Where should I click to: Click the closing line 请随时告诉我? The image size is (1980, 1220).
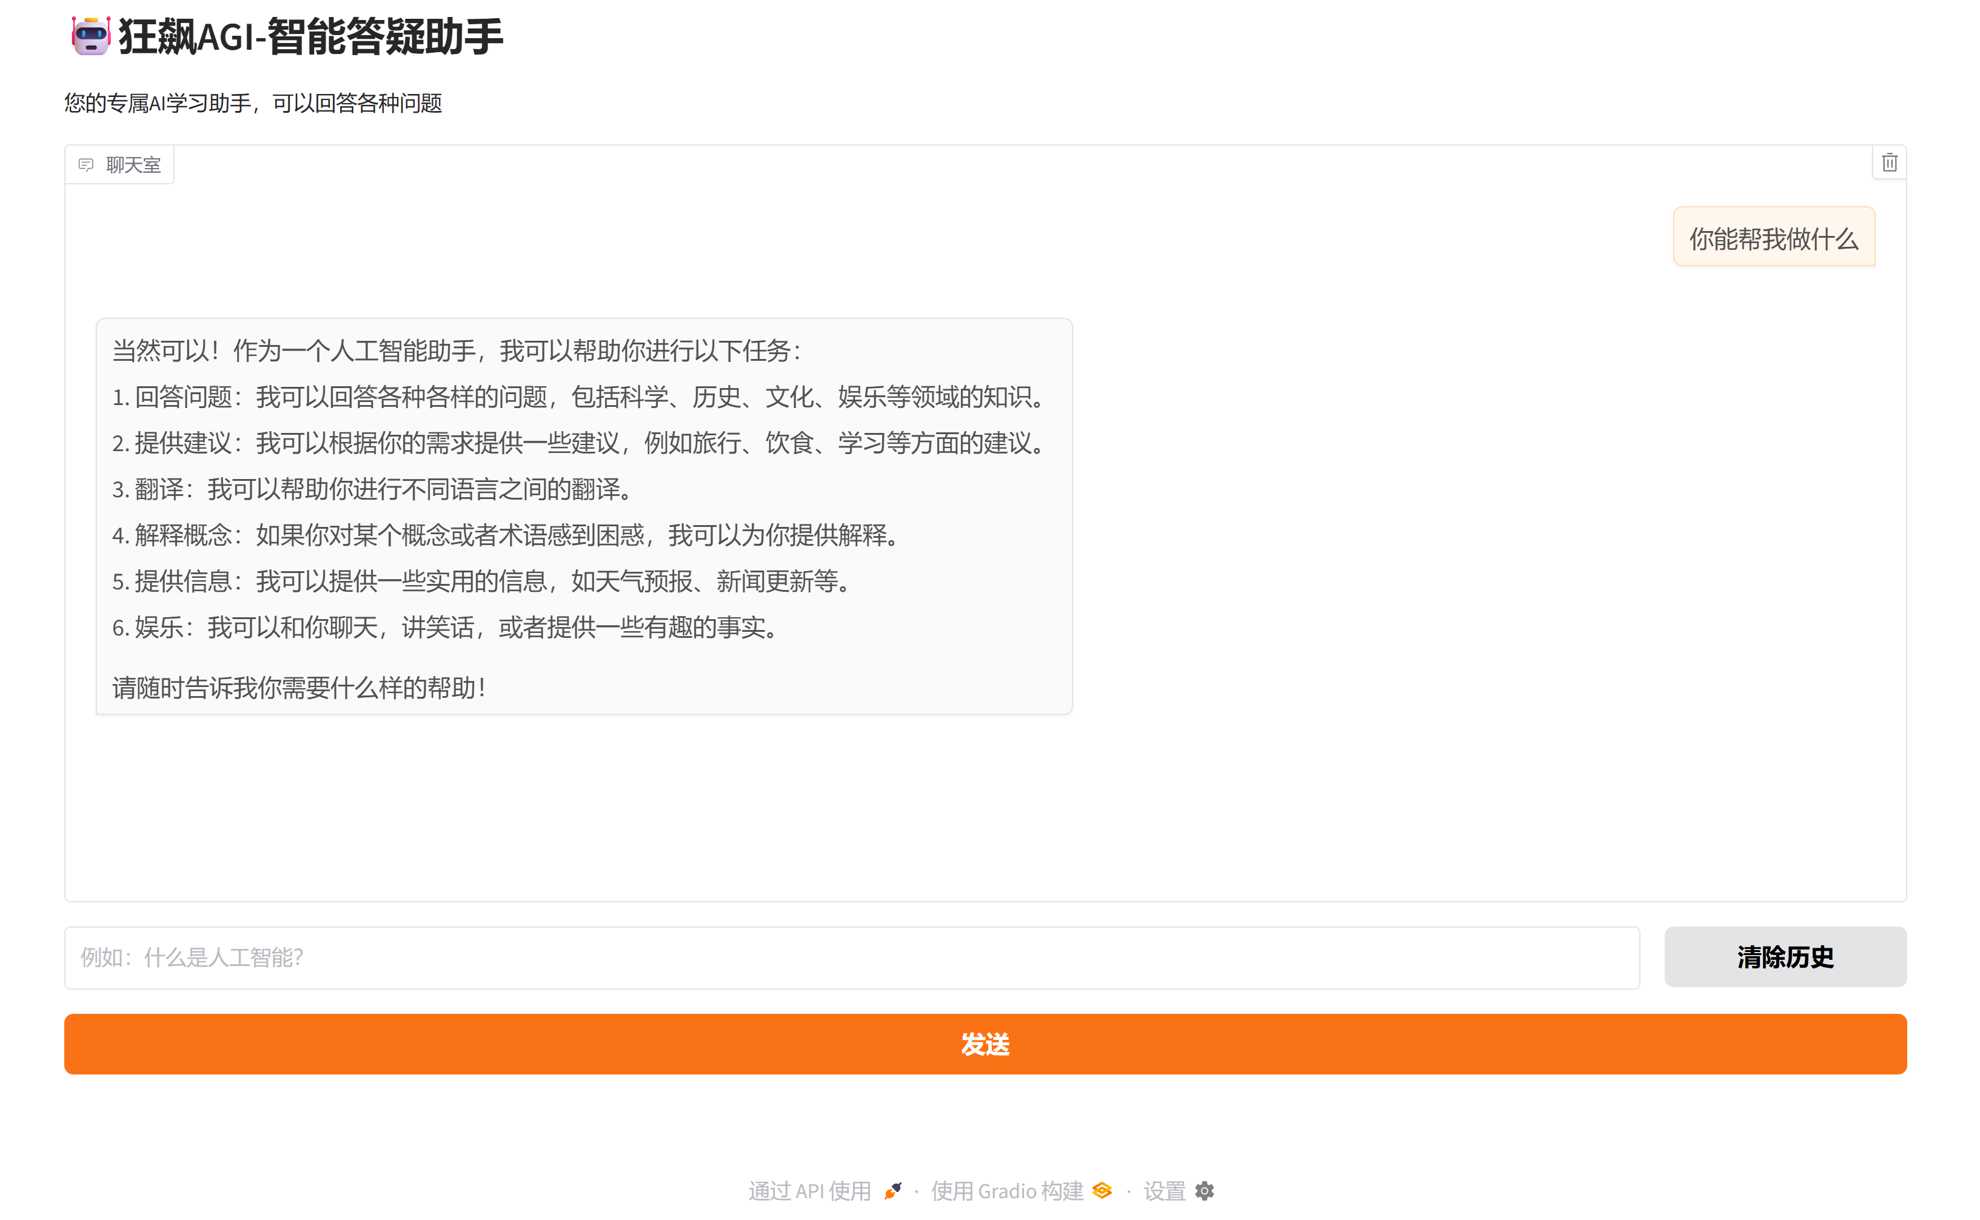pyautogui.click(x=298, y=688)
